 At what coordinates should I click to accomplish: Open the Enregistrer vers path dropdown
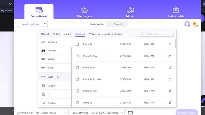pyautogui.click(x=107, y=113)
